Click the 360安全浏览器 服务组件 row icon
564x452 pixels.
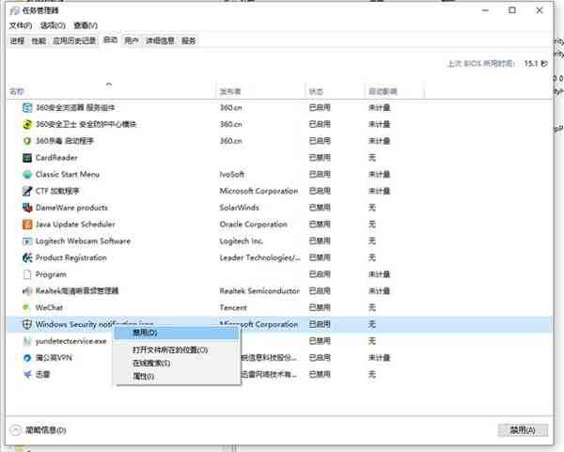coord(27,107)
